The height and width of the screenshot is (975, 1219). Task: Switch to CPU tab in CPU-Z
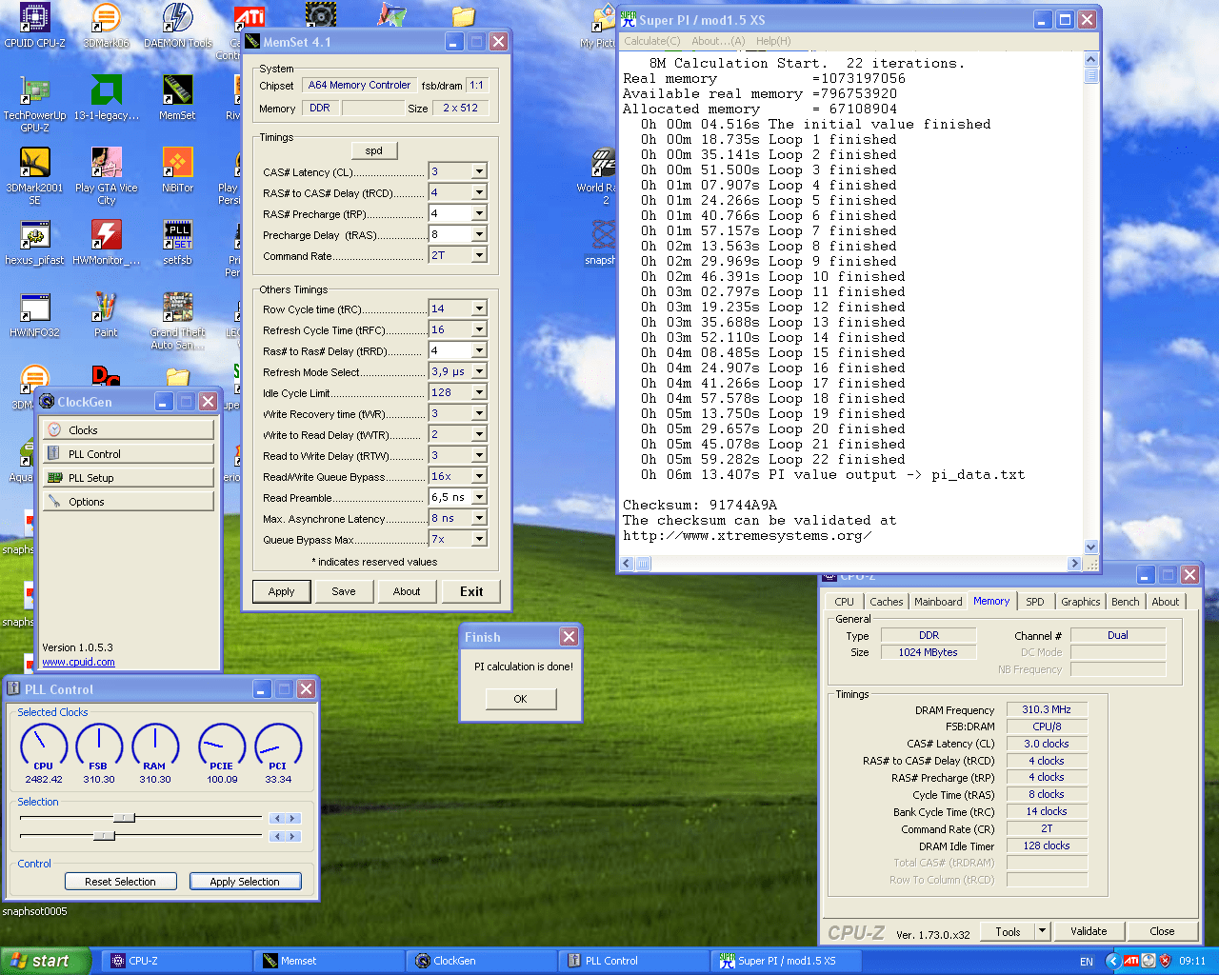click(x=845, y=602)
